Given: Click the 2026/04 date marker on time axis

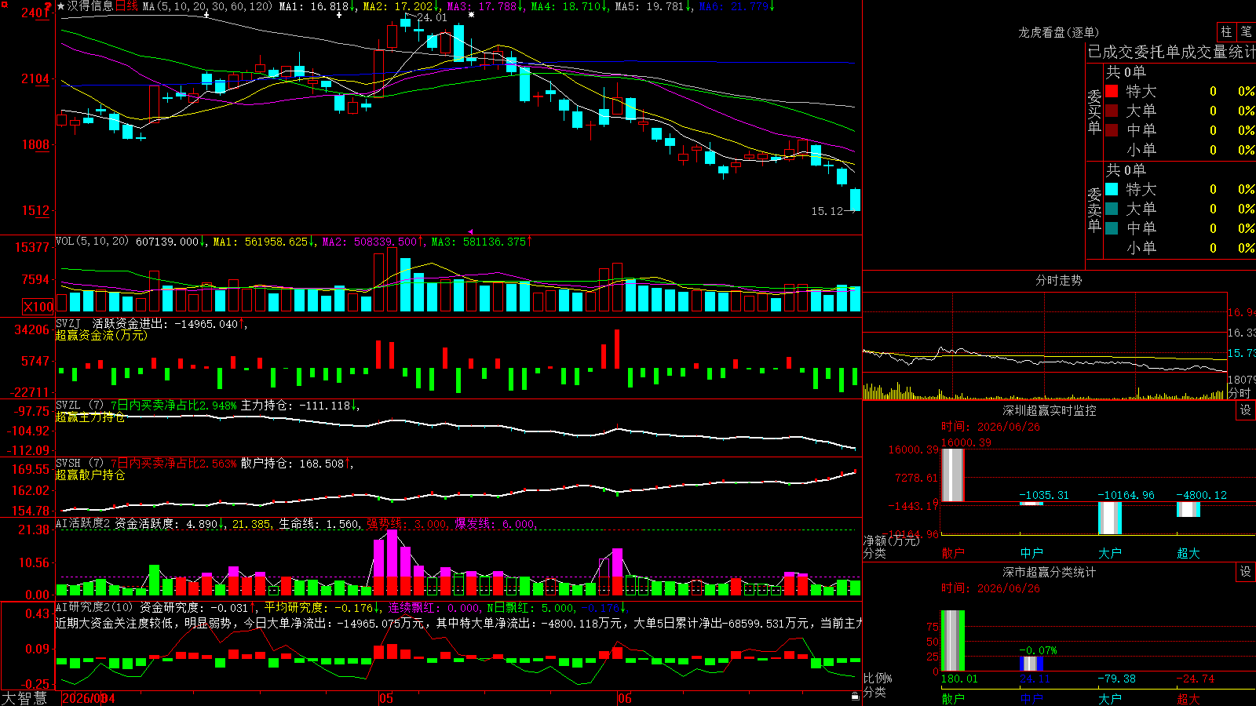Looking at the screenshot, I should (x=88, y=698).
